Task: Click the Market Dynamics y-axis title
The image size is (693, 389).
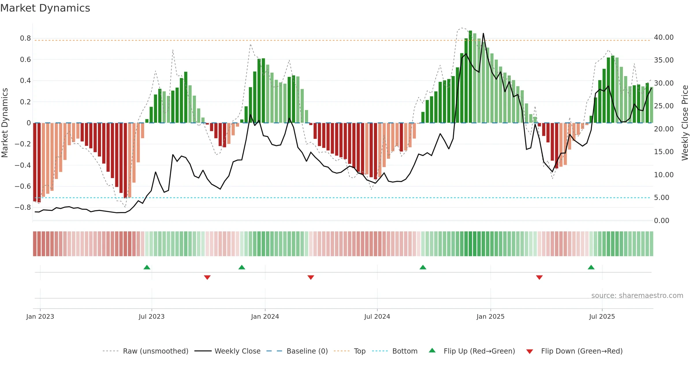Action: pos(5,123)
